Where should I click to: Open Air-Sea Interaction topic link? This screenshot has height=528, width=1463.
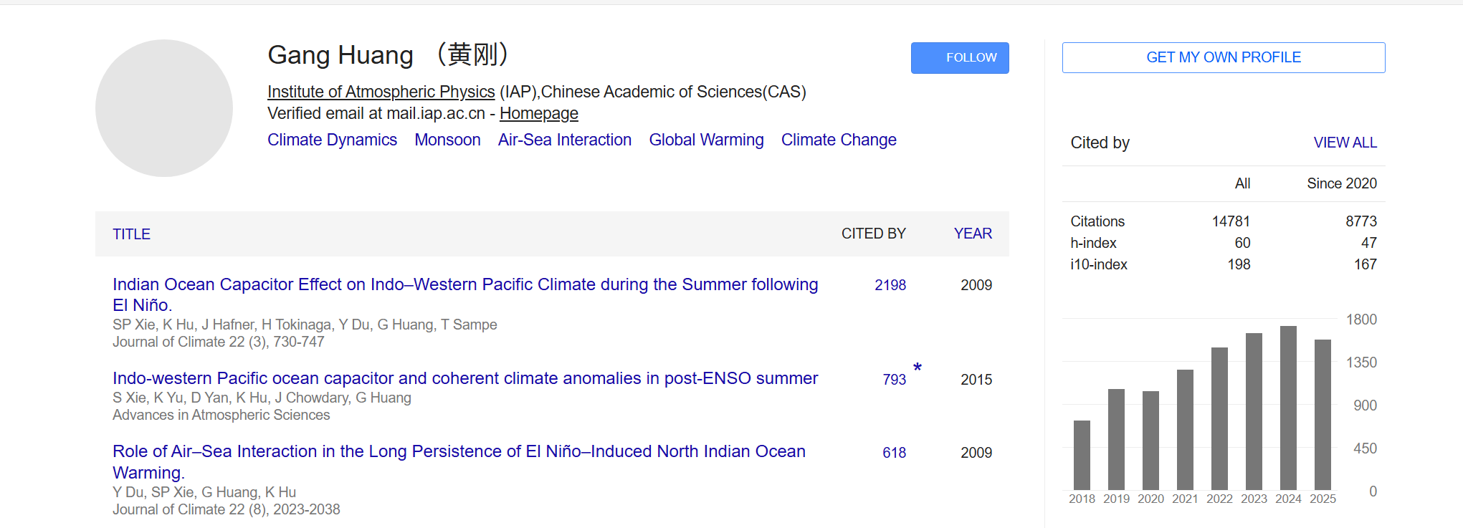565,140
